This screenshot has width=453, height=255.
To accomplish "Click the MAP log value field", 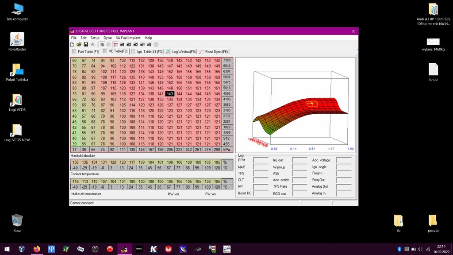I will pos(261,167).
